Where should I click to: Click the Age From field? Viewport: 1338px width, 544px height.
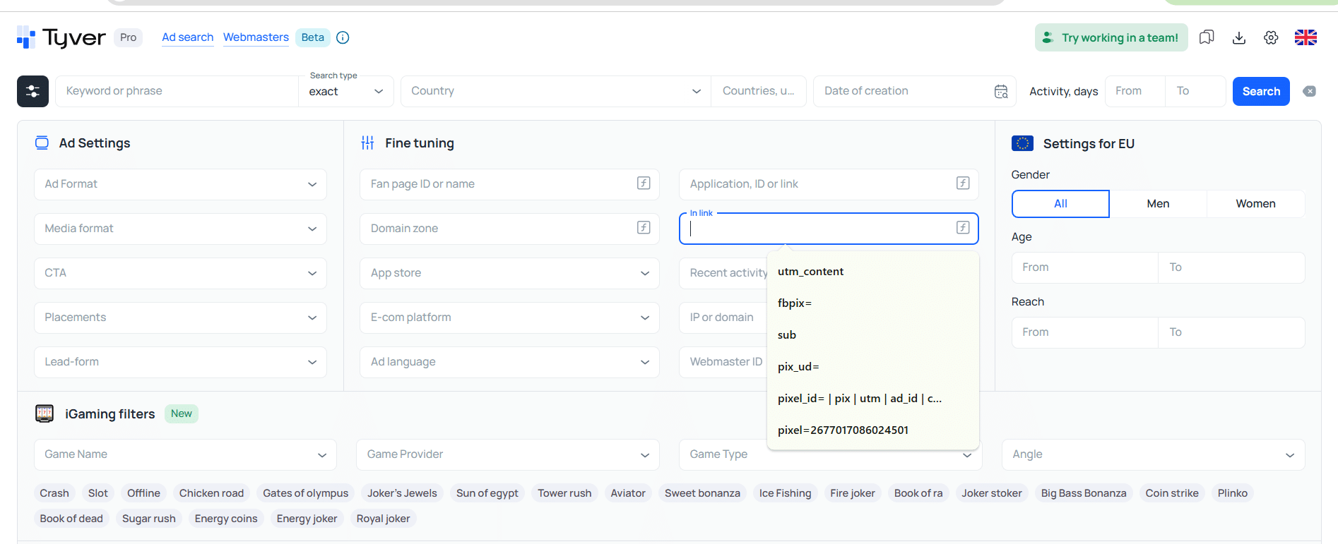click(x=1084, y=267)
